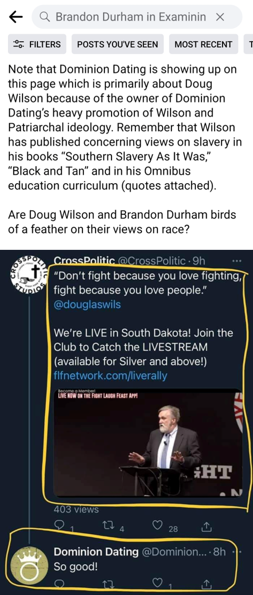Clear the search with the X icon
The image size is (253, 595).
coord(219,17)
